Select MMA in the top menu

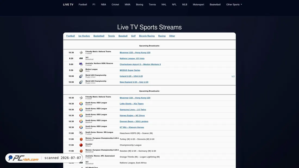coord(127,5)
